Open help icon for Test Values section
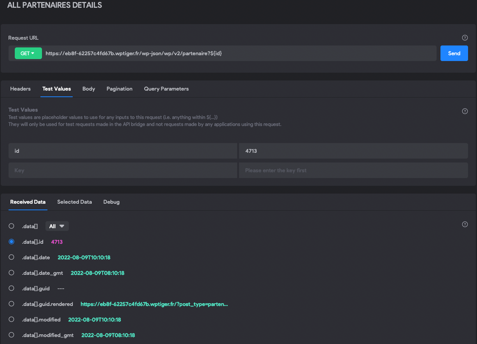477x344 pixels. tap(465, 111)
